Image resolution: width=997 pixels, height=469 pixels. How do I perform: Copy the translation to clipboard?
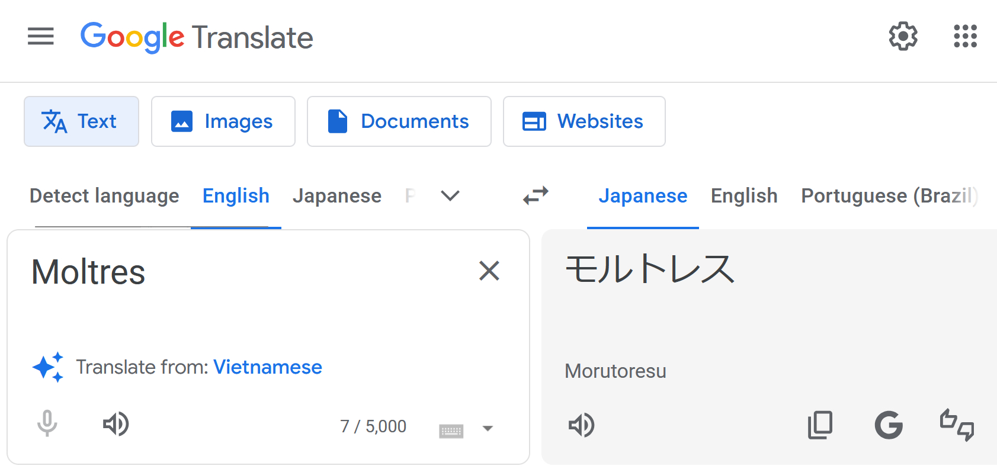click(820, 425)
